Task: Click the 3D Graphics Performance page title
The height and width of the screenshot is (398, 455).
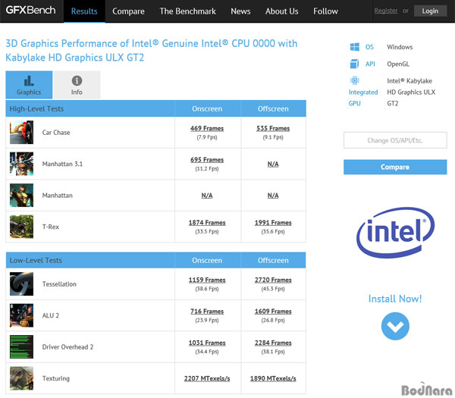Action: [152, 50]
